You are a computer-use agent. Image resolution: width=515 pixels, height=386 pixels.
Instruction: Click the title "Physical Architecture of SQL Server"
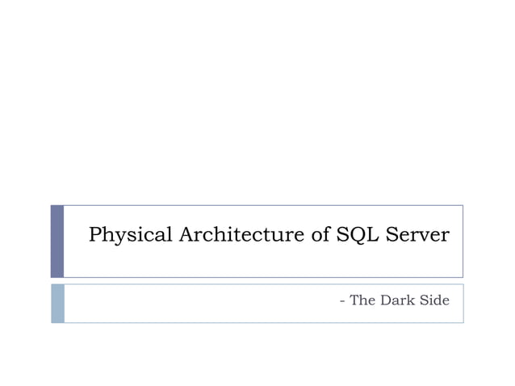[268, 235]
